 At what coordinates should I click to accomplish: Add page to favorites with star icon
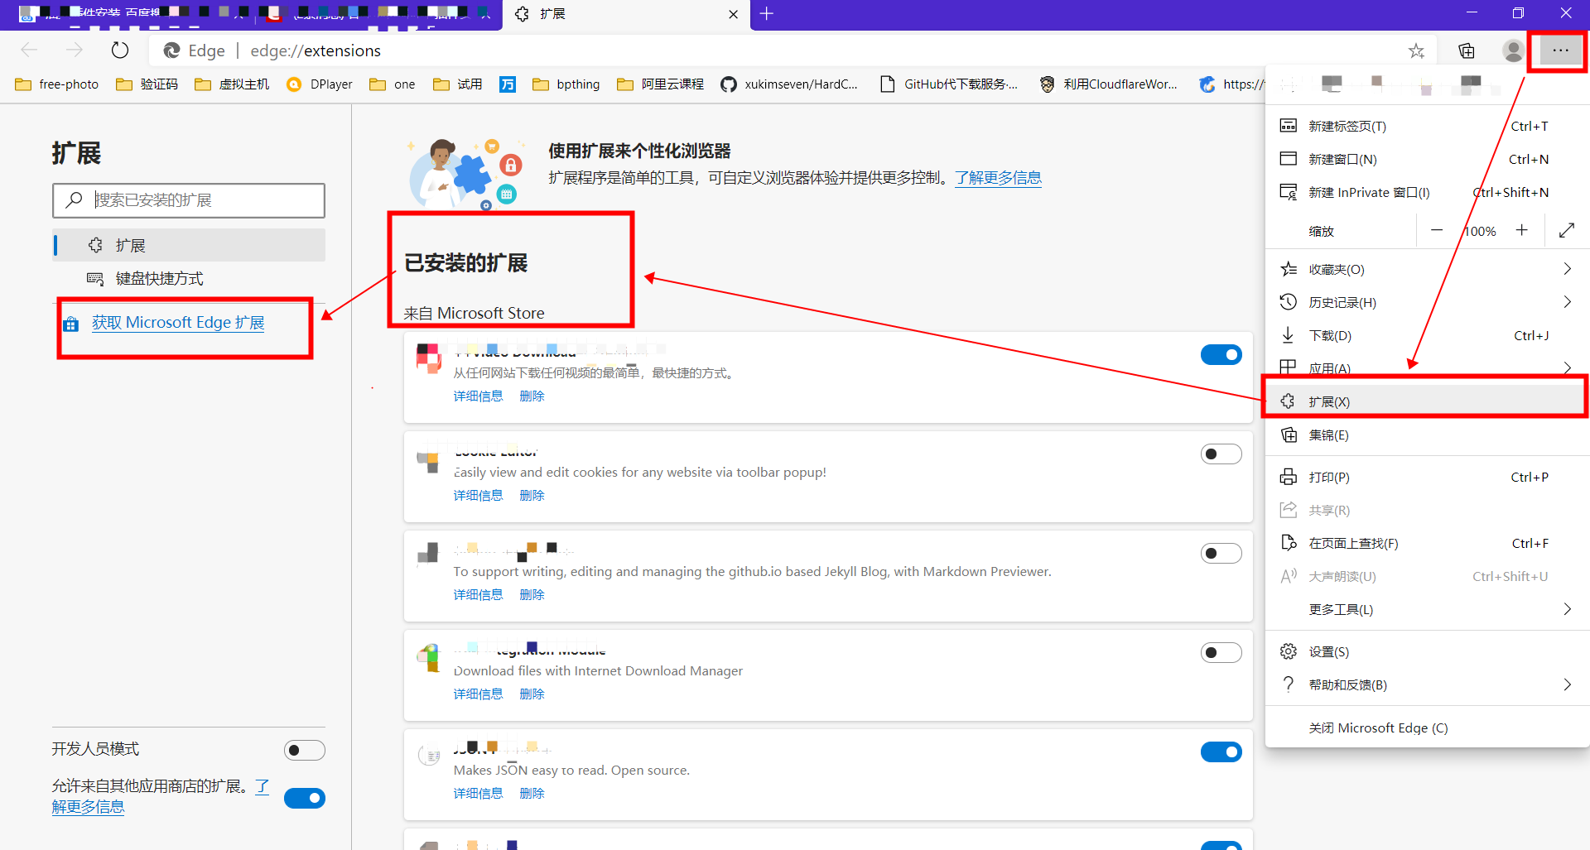point(1416,51)
